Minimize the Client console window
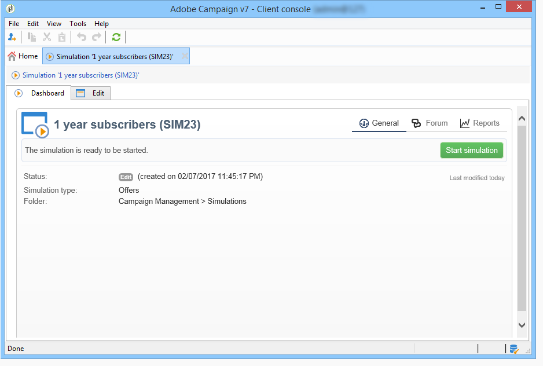The width and height of the screenshot is (543, 366). coord(483,7)
